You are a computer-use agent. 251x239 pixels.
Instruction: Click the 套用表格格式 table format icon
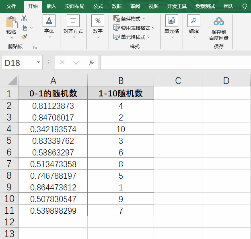(x=116, y=28)
